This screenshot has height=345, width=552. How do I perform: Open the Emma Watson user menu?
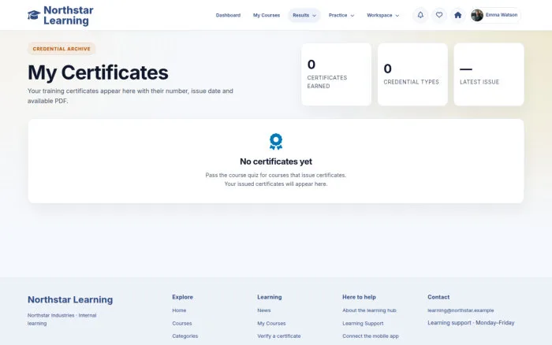(496, 15)
